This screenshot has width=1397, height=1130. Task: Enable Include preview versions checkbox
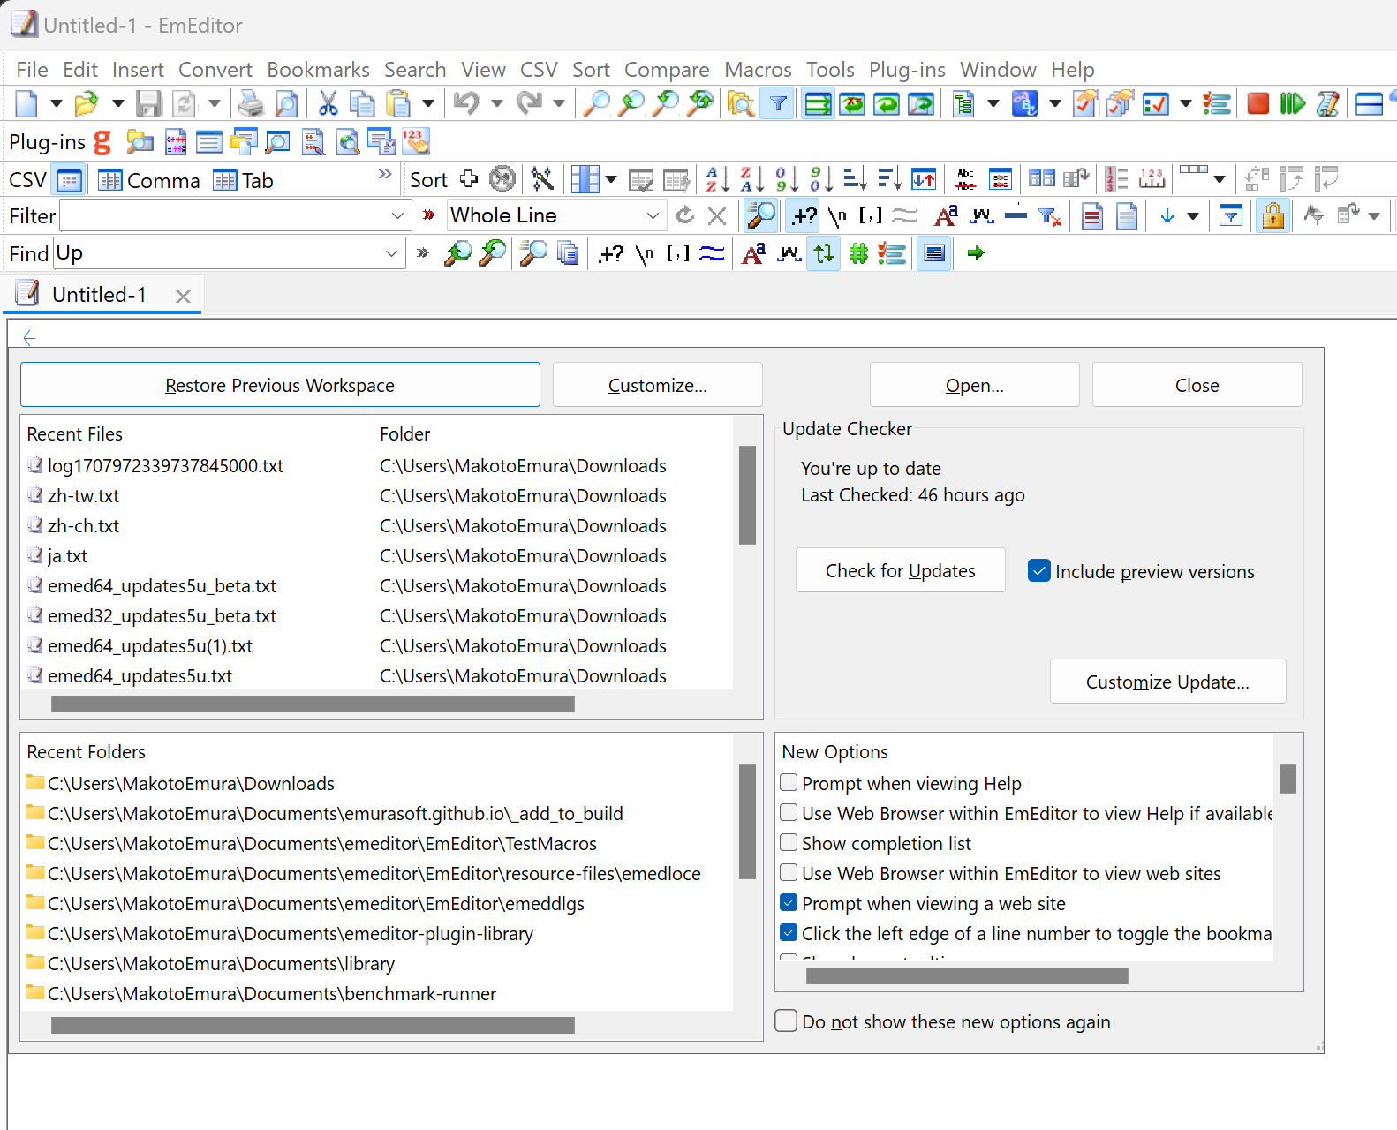point(1039,571)
